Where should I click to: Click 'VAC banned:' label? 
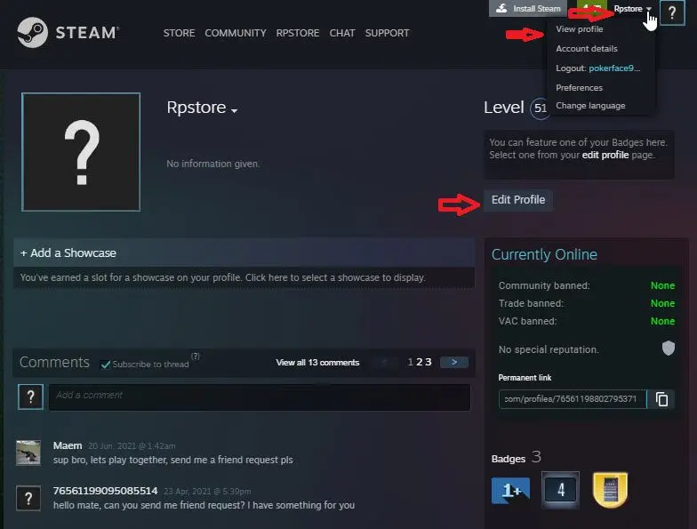coord(527,321)
